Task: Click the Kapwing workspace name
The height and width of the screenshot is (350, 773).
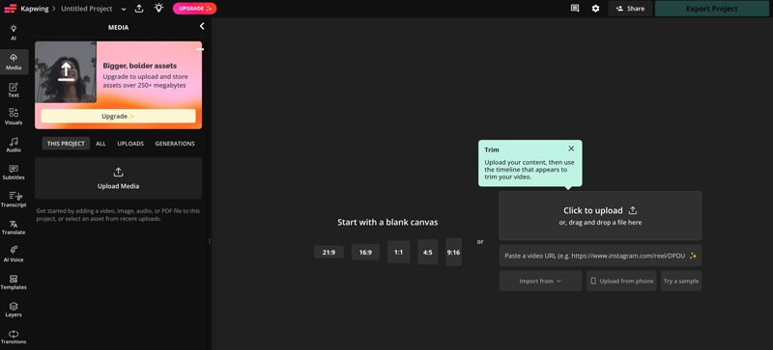Action: tap(35, 9)
